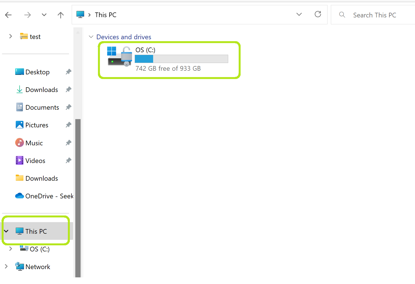Open pinned Downloads with green arrow
The width and height of the screenshot is (415, 284).
42,90
